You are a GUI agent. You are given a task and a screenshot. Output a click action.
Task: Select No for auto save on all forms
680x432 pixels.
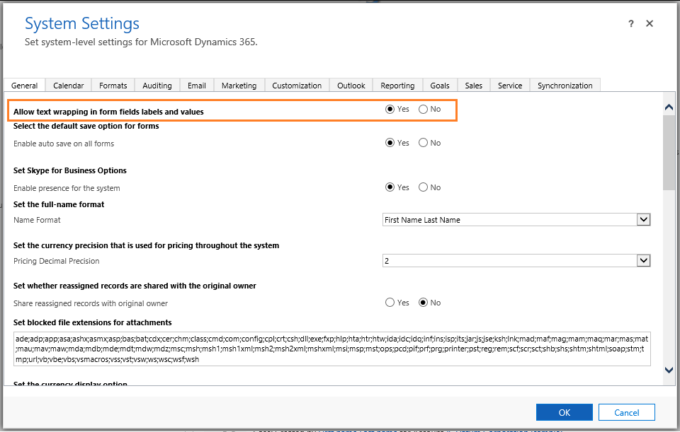[424, 143]
